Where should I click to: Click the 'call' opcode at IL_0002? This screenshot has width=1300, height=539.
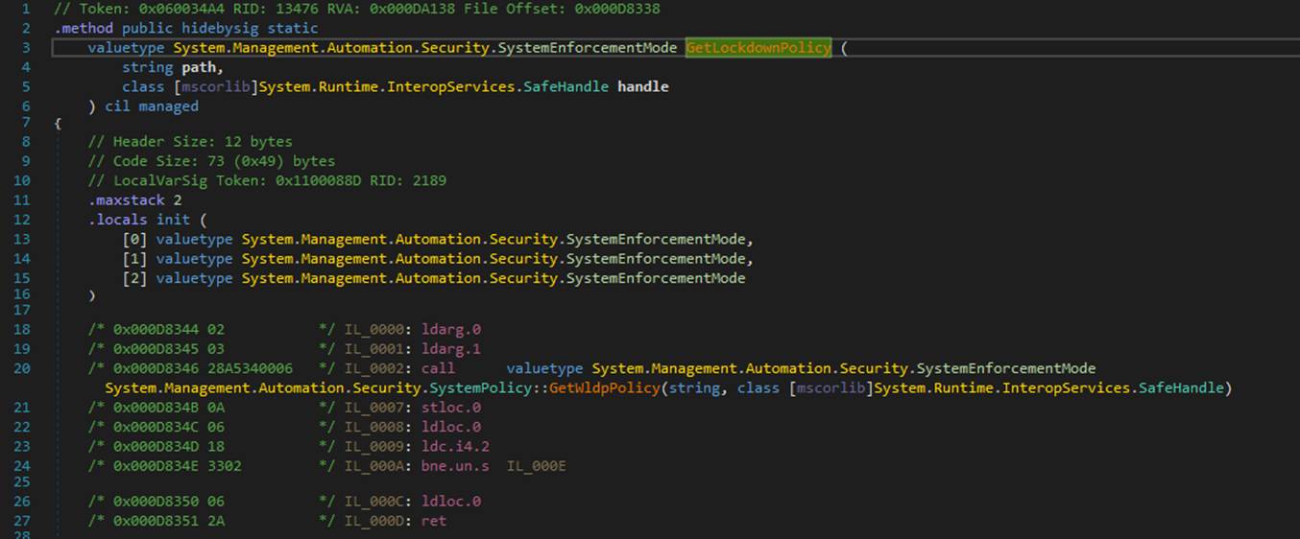tap(439, 368)
